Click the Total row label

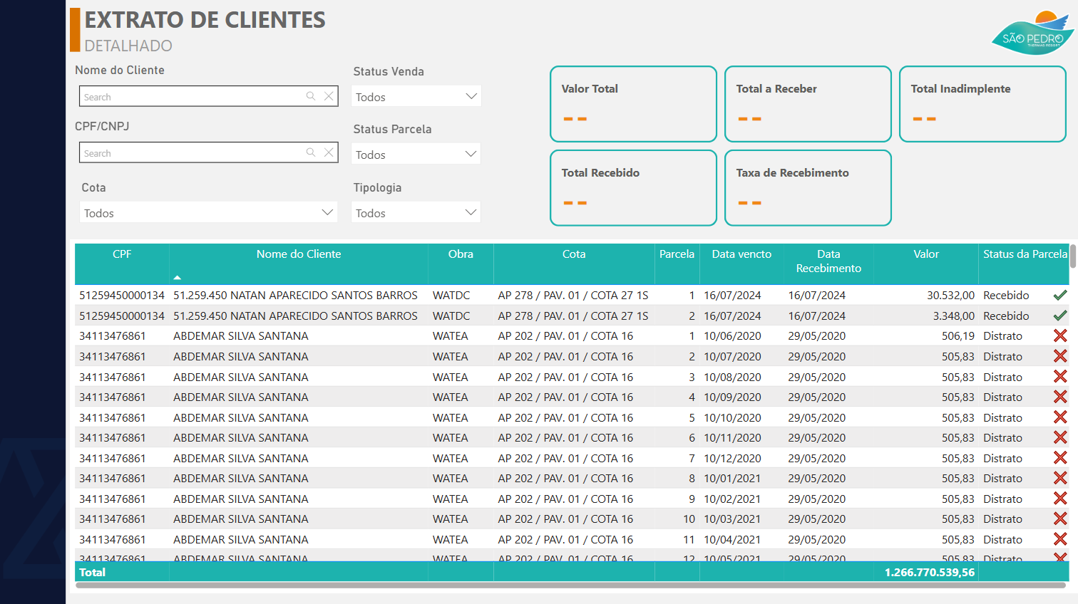click(92, 572)
